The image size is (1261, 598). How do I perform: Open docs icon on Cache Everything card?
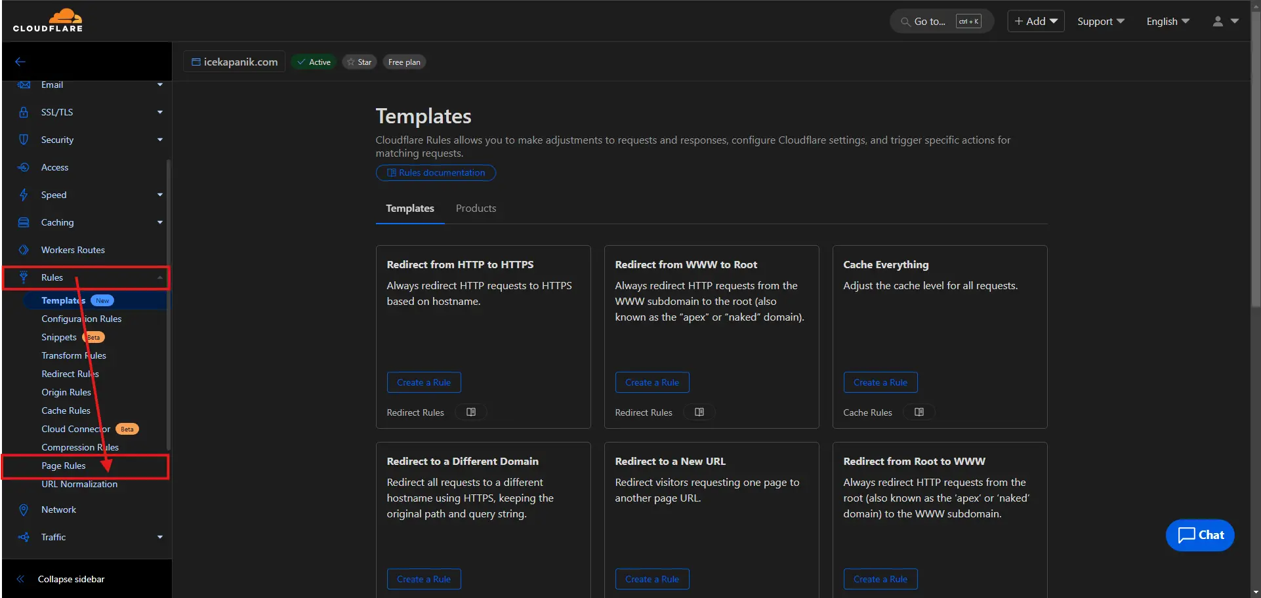point(919,412)
